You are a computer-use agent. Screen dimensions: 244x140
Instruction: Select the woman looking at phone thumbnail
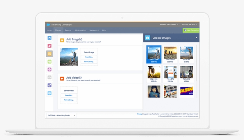click(x=154, y=91)
